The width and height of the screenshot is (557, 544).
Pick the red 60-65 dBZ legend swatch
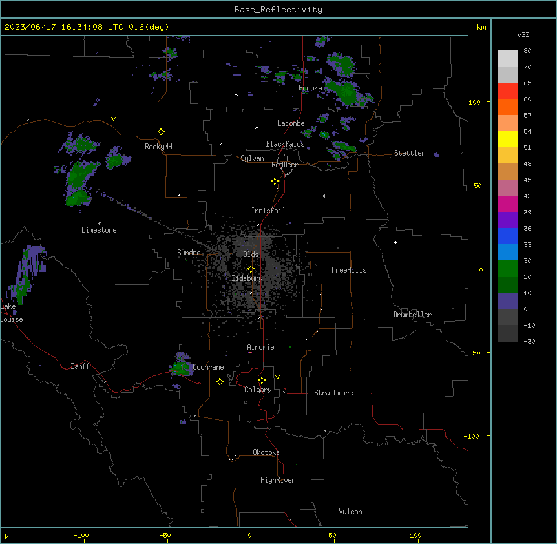click(x=508, y=90)
